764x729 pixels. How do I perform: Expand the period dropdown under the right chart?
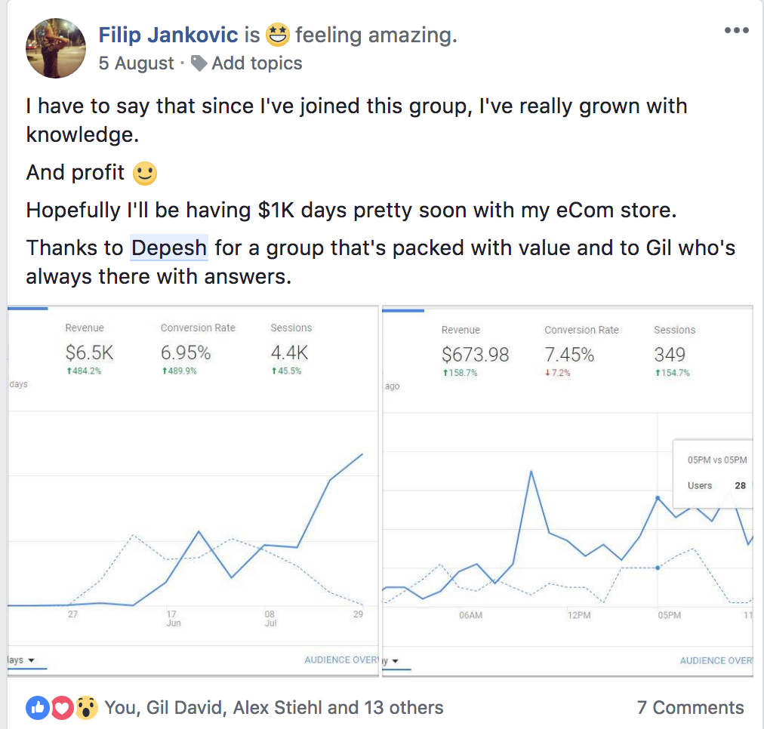tap(394, 661)
